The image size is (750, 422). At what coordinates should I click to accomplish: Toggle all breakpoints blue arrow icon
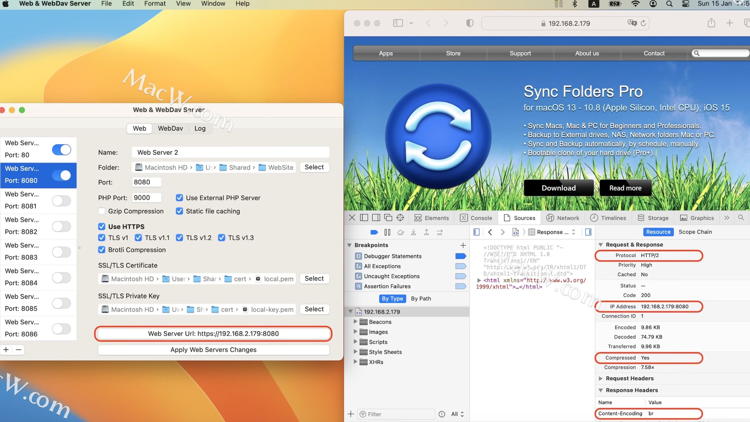pos(374,232)
